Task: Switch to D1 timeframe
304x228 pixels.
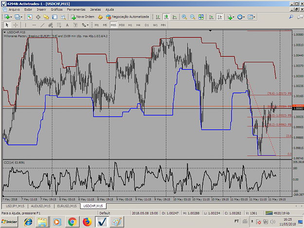Action: (147, 25)
